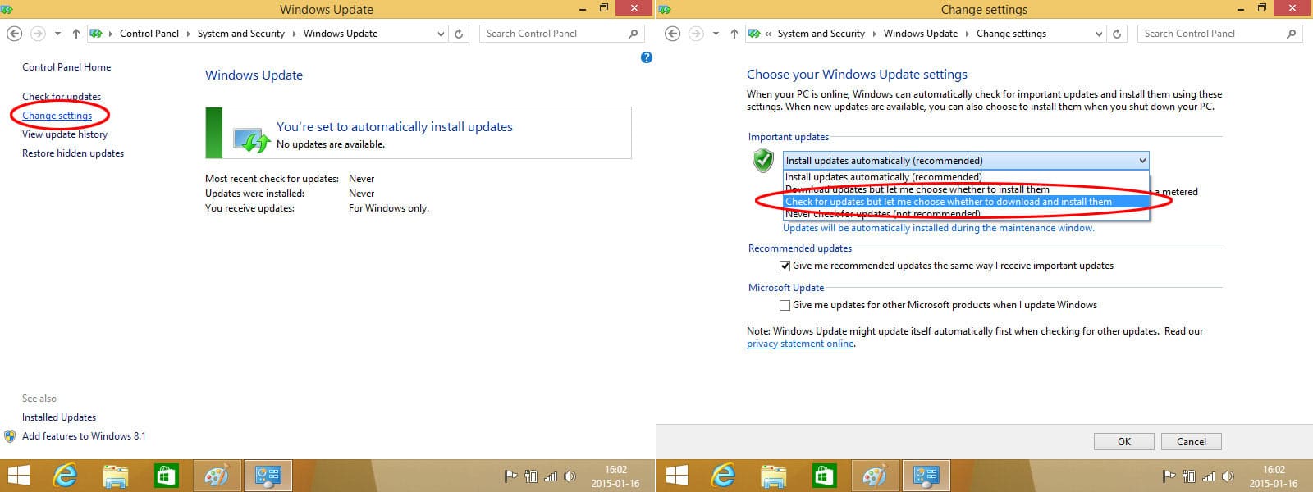Open Add features to Windows 8.1 link

coord(84,436)
